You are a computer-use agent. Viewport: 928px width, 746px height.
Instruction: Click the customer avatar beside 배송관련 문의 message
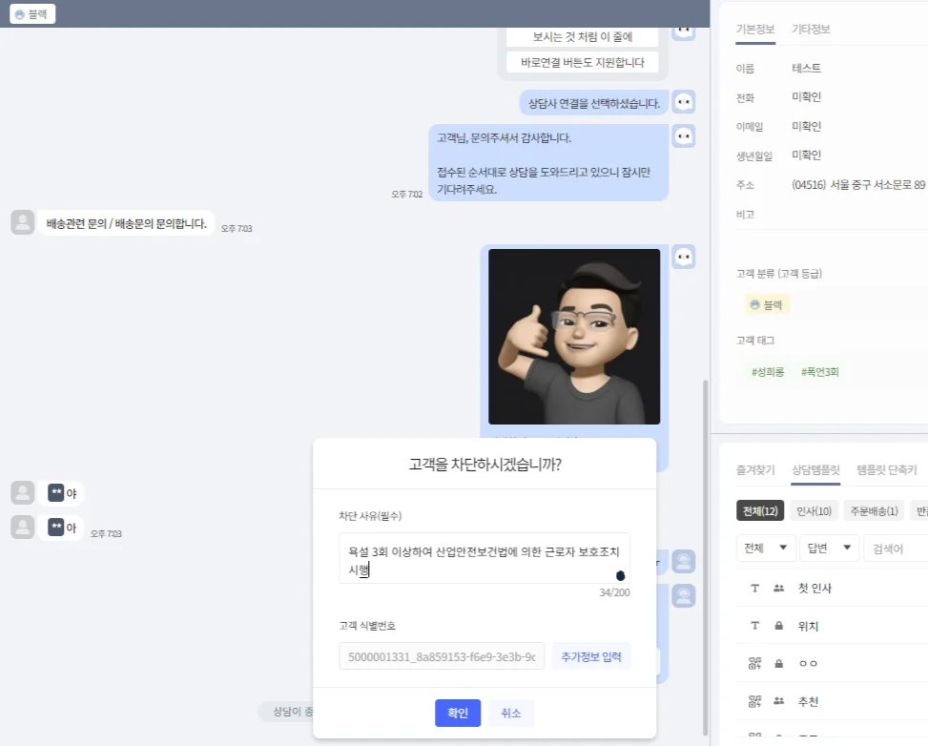click(x=22, y=221)
